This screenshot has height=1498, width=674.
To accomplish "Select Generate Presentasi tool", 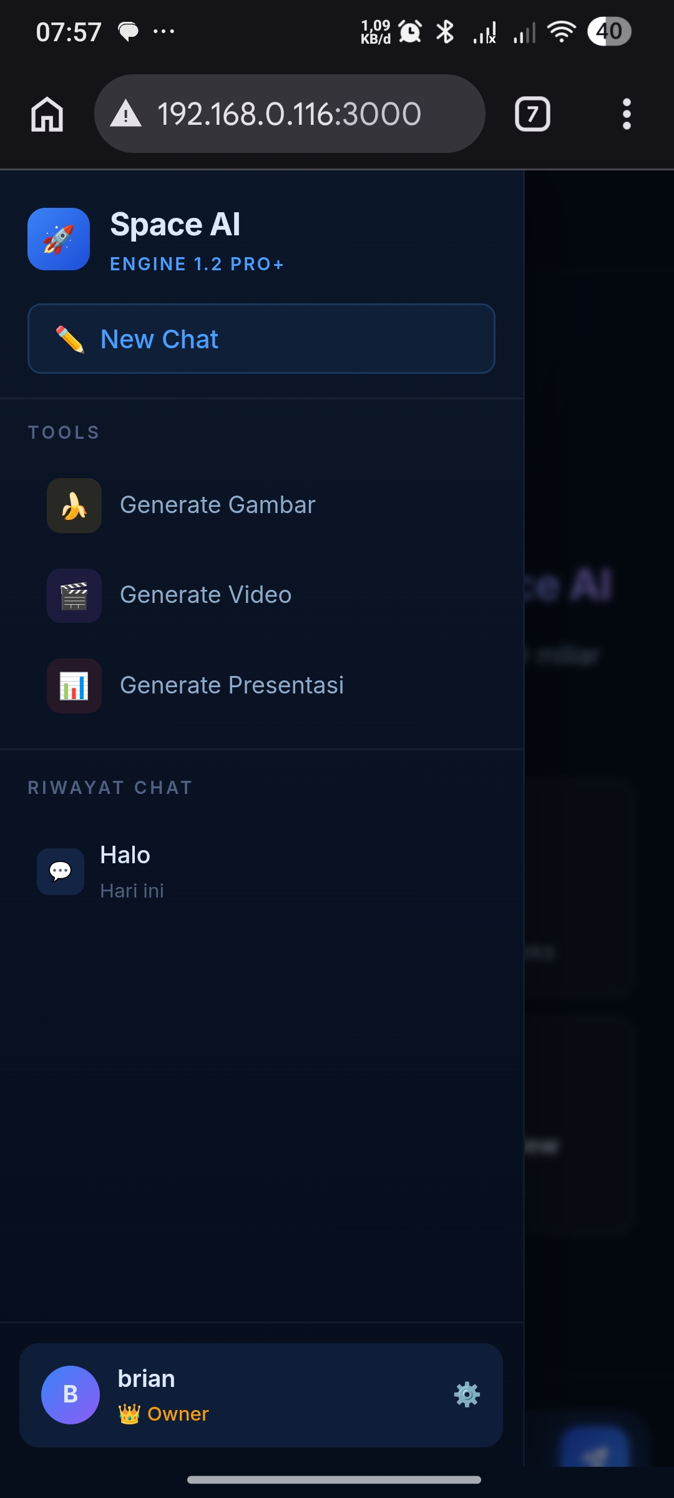I will pyautogui.click(x=261, y=685).
